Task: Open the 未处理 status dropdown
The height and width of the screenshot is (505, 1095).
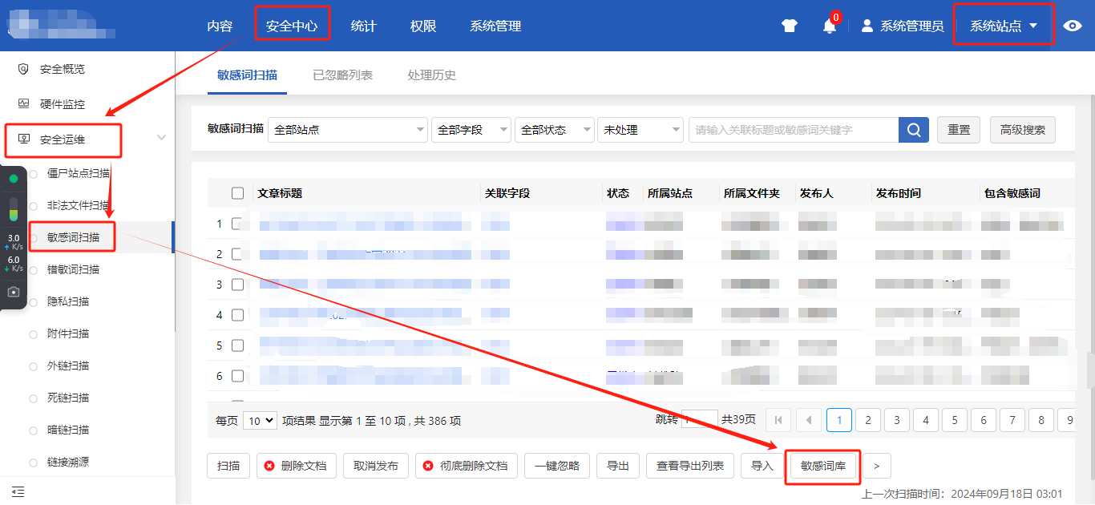Action: pos(640,130)
